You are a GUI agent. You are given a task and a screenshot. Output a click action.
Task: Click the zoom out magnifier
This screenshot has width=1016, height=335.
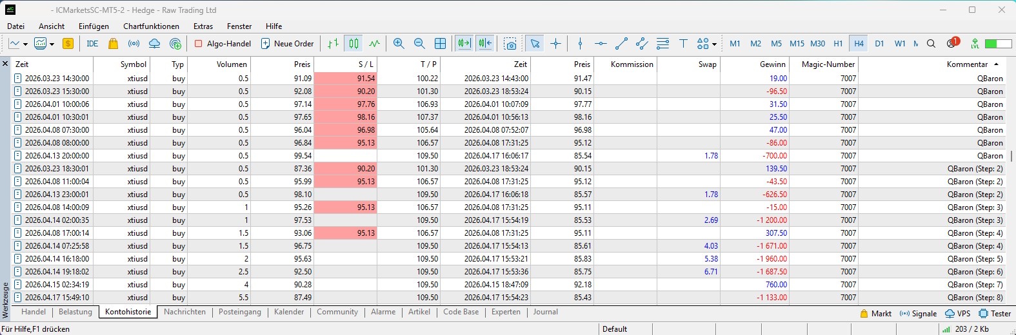click(419, 44)
